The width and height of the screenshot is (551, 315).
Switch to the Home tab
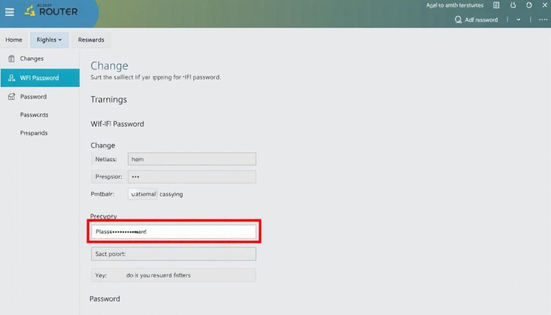click(x=14, y=40)
